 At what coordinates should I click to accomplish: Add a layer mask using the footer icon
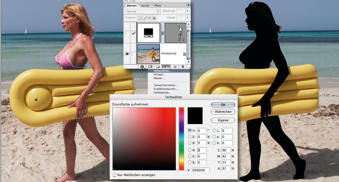coord(150,67)
